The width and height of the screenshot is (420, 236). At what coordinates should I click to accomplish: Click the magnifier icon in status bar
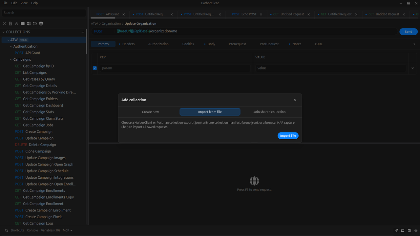point(6,230)
